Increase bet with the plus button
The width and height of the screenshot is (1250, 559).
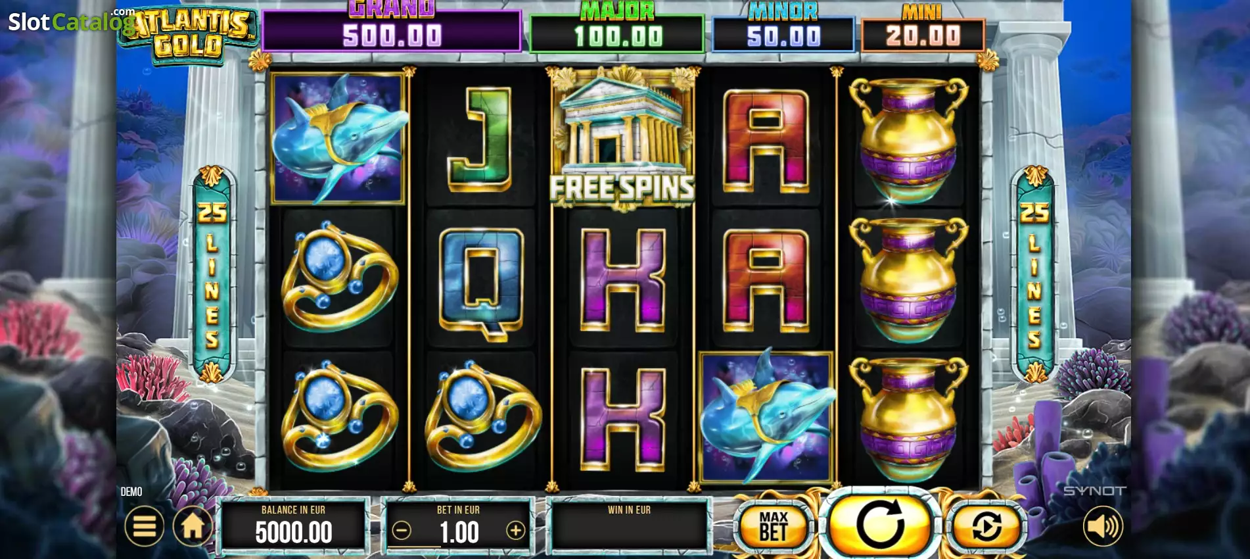[x=516, y=530]
